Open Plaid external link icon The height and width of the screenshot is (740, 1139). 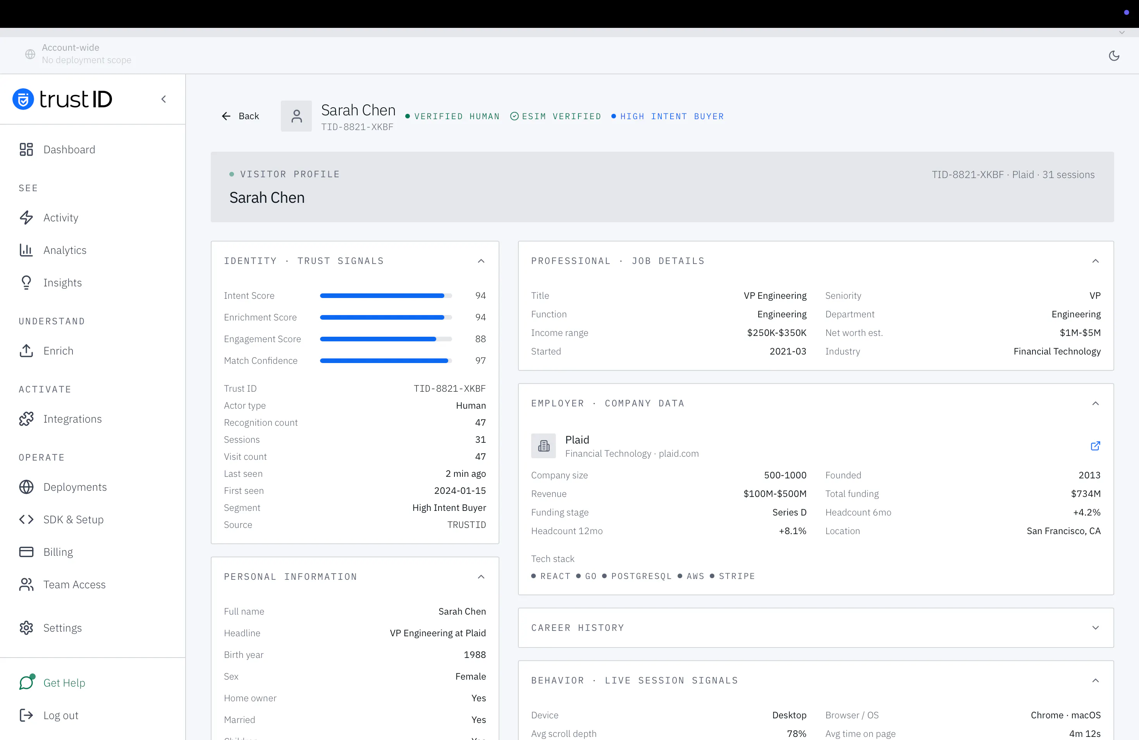pos(1095,446)
